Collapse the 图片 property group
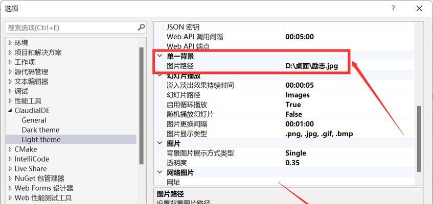Viewport: 433px width, 204px height. click(x=159, y=143)
